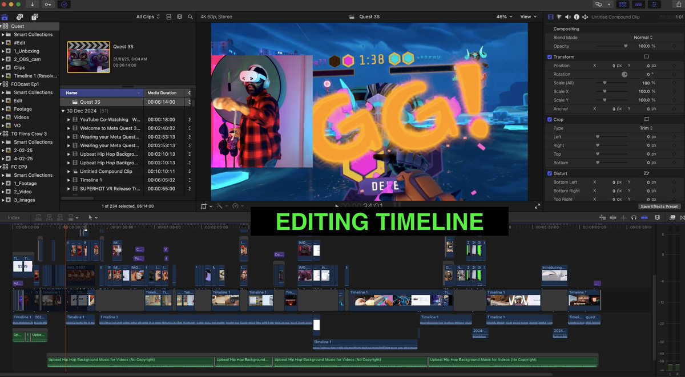Screen dimensions: 685x377
Task: Click the Save Effects Preset button
Action: (659, 206)
